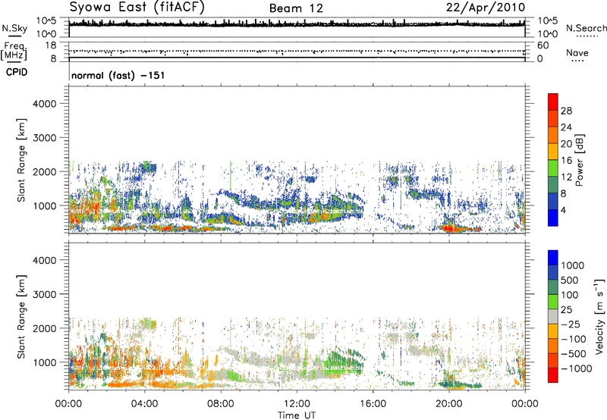The height and width of the screenshot is (420, 607).
Task: Click the '12:00' time axis tick label
Action: [297, 404]
